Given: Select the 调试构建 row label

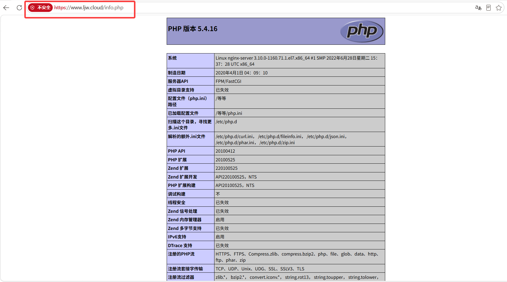Looking at the screenshot, I should click(x=177, y=194).
